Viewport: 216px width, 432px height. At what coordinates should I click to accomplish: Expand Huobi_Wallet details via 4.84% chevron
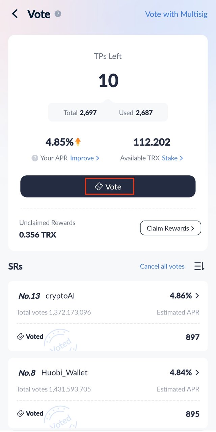pyautogui.click(x=197, y=372)
